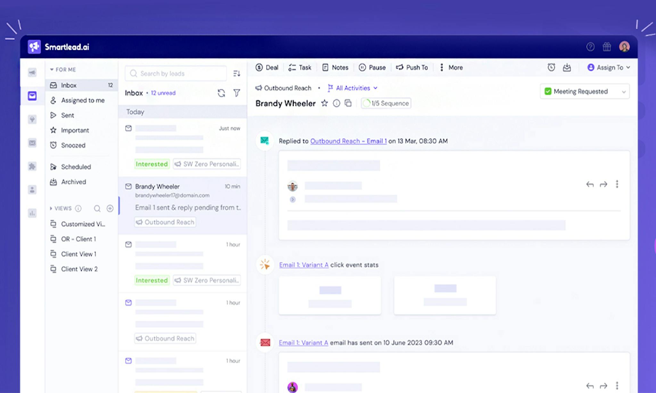Viewport: 656px width, 393px height.
Task: Copy lead details using the copy icon
Action: (348, 103)
